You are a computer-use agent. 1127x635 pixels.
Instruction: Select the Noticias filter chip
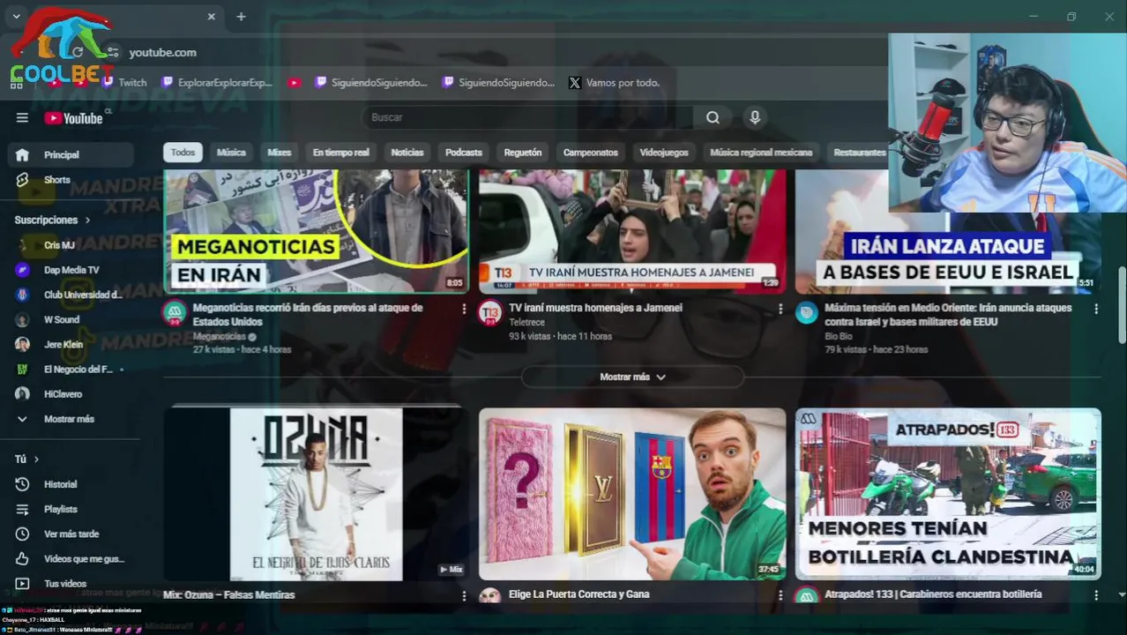coord(407,153)
